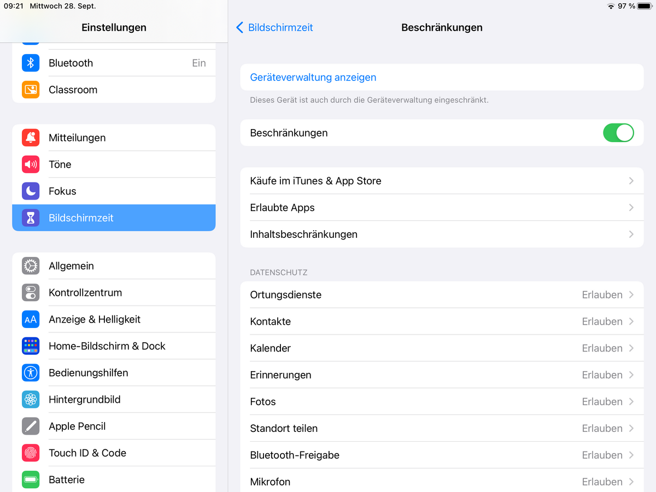Tap Geräteverwaltung anzeigen link

pos(313,78)
